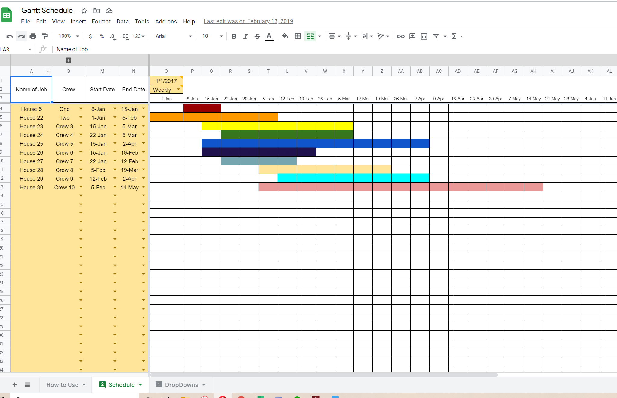
Task: Open the Arial font dropdown
Action: tap(174, 36)
